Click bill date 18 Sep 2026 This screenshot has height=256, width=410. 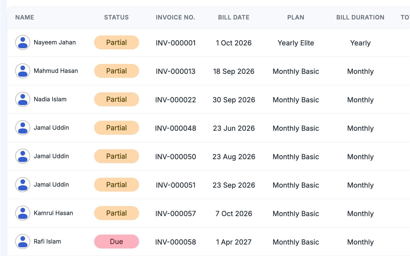tap(234, 71)
